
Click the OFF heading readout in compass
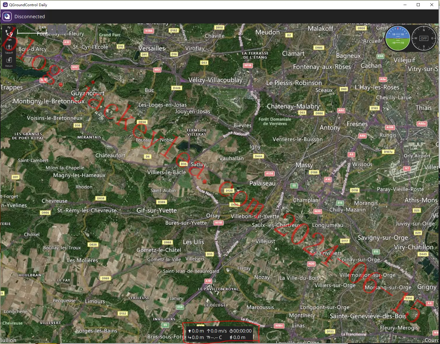coord(424,38)
